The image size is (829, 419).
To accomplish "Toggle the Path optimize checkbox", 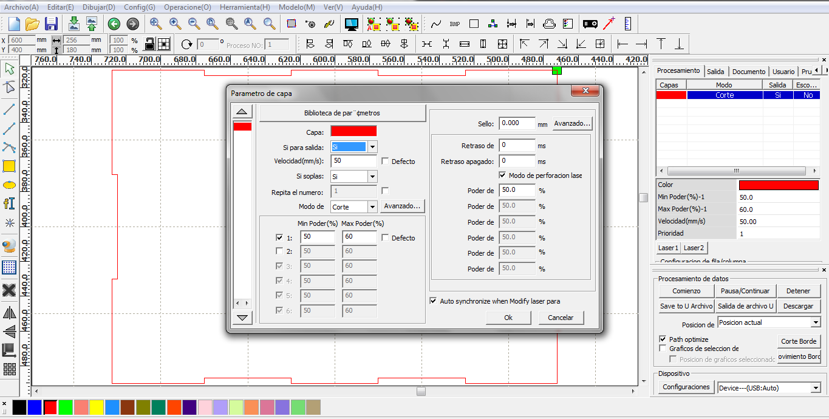I will 663,339.
